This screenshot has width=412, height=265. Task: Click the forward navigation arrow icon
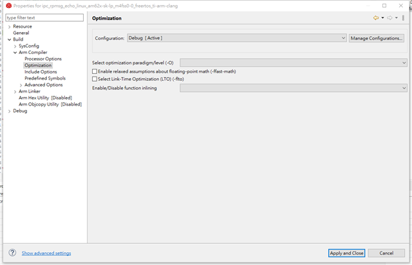tap(389, 18)
